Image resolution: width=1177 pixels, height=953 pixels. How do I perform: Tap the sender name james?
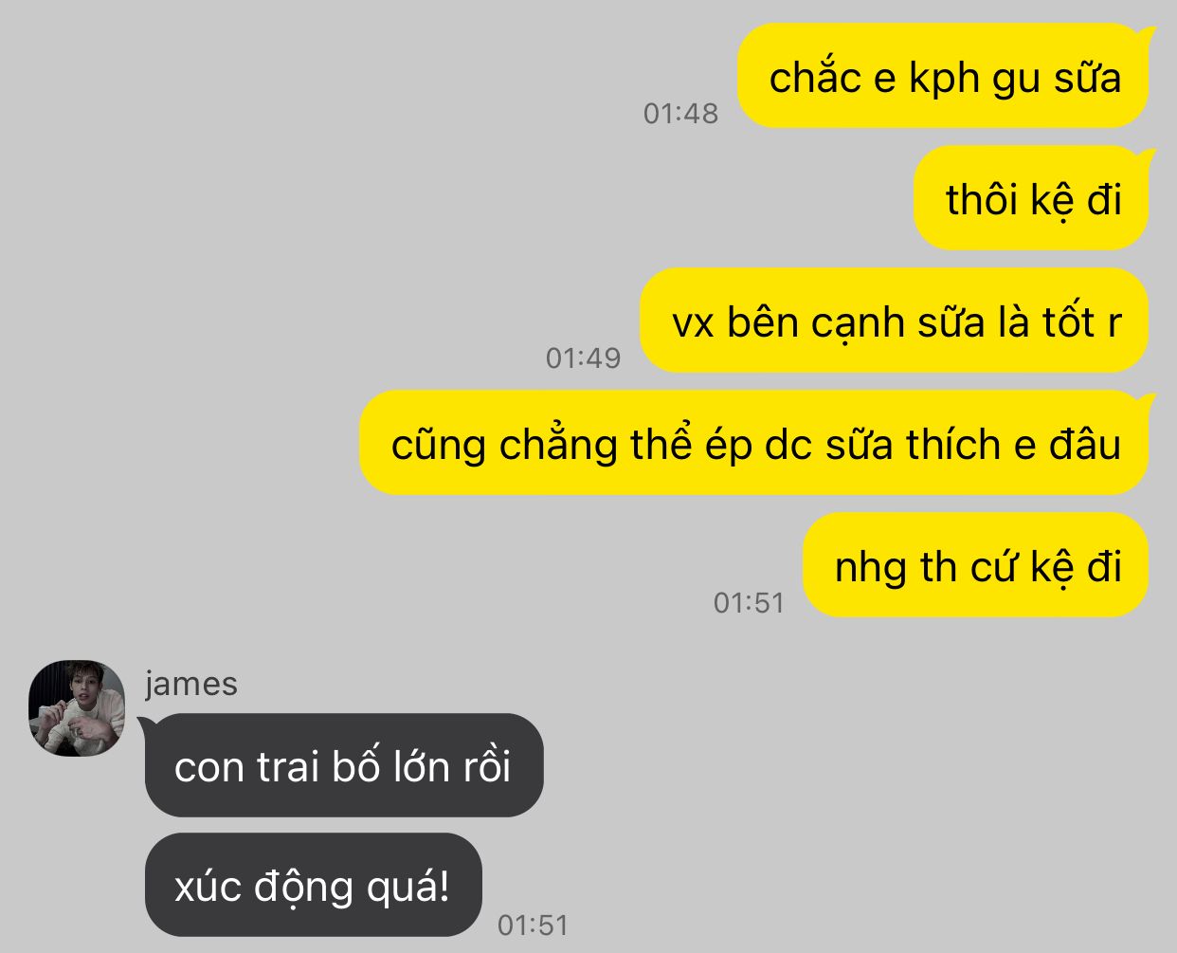[190, 684]
